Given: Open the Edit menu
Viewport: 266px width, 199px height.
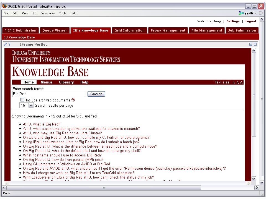Looking at the screenshot, I should pos(15,13).
